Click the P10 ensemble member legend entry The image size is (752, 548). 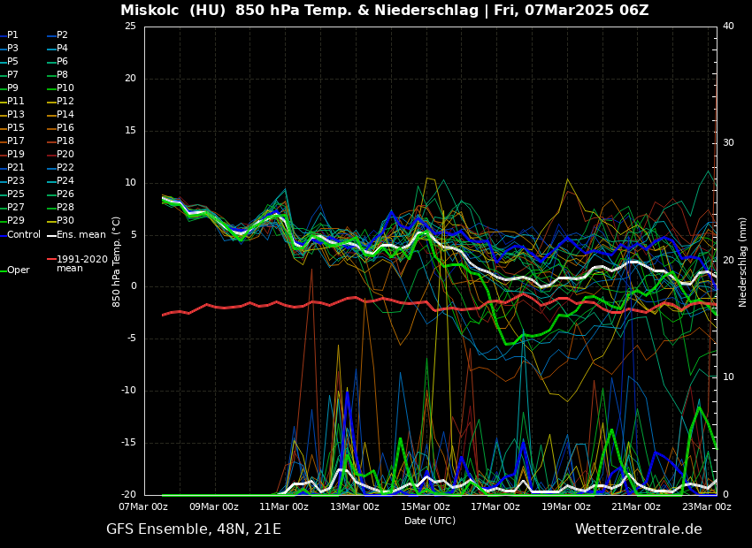point(65,88)
